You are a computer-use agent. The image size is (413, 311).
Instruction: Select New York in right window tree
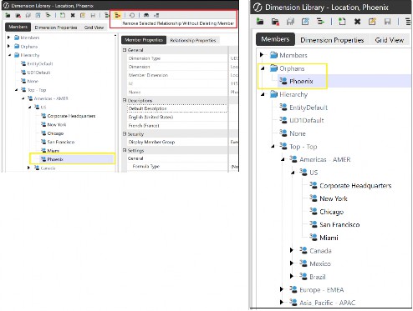pos(334,198)
